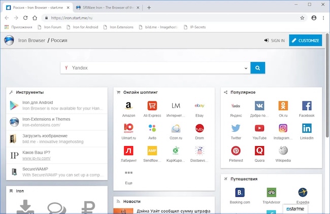Open the Amazon shopping icon
The image size is (330, 214).
(128, 105)
